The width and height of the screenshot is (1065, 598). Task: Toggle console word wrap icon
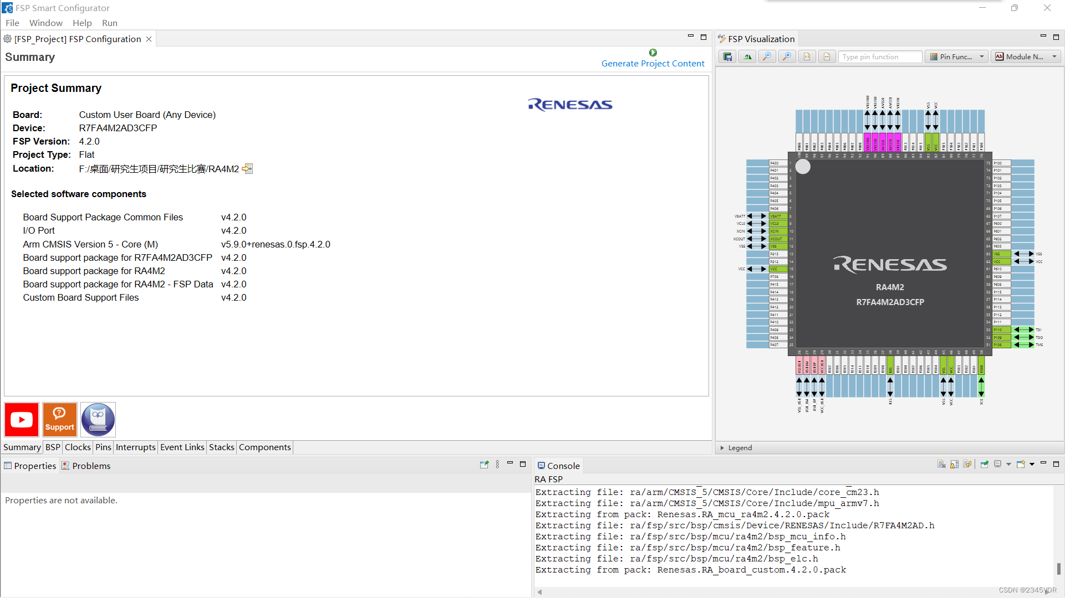coord(967,465)
